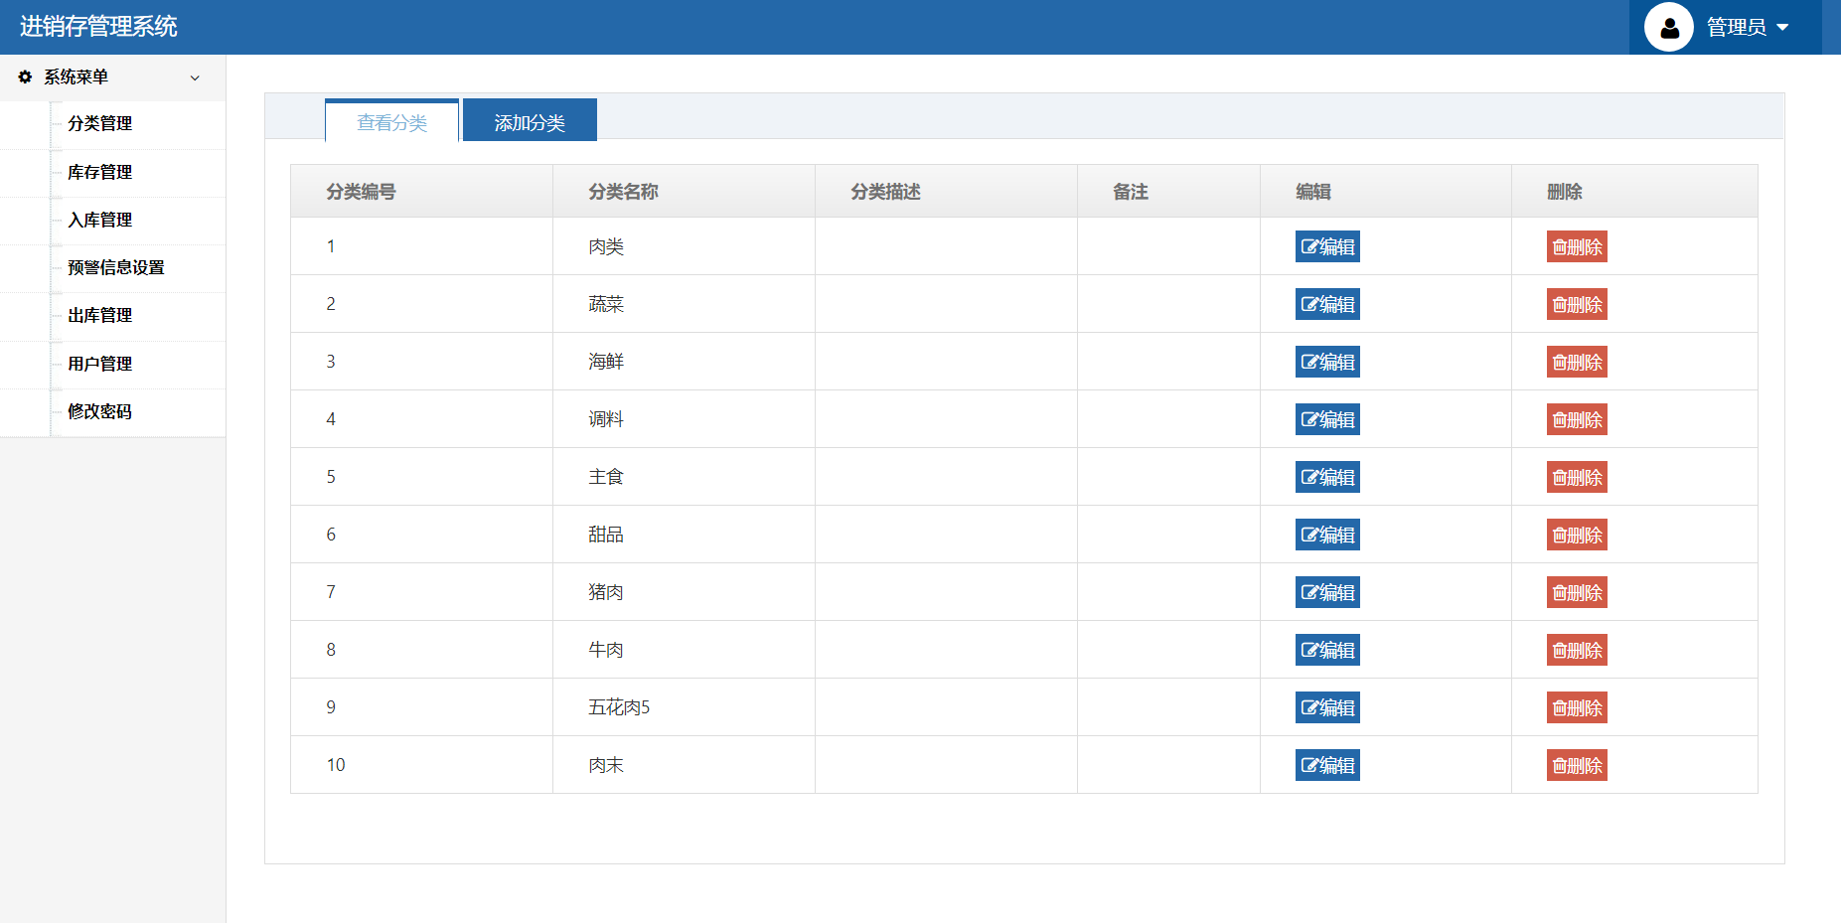The image size is (1841, 923).
Task: Switch to the 查看分类 tab
Action: [391, 121]
